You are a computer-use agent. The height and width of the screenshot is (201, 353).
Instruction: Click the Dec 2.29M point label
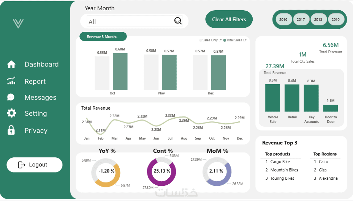pos(239,118)
